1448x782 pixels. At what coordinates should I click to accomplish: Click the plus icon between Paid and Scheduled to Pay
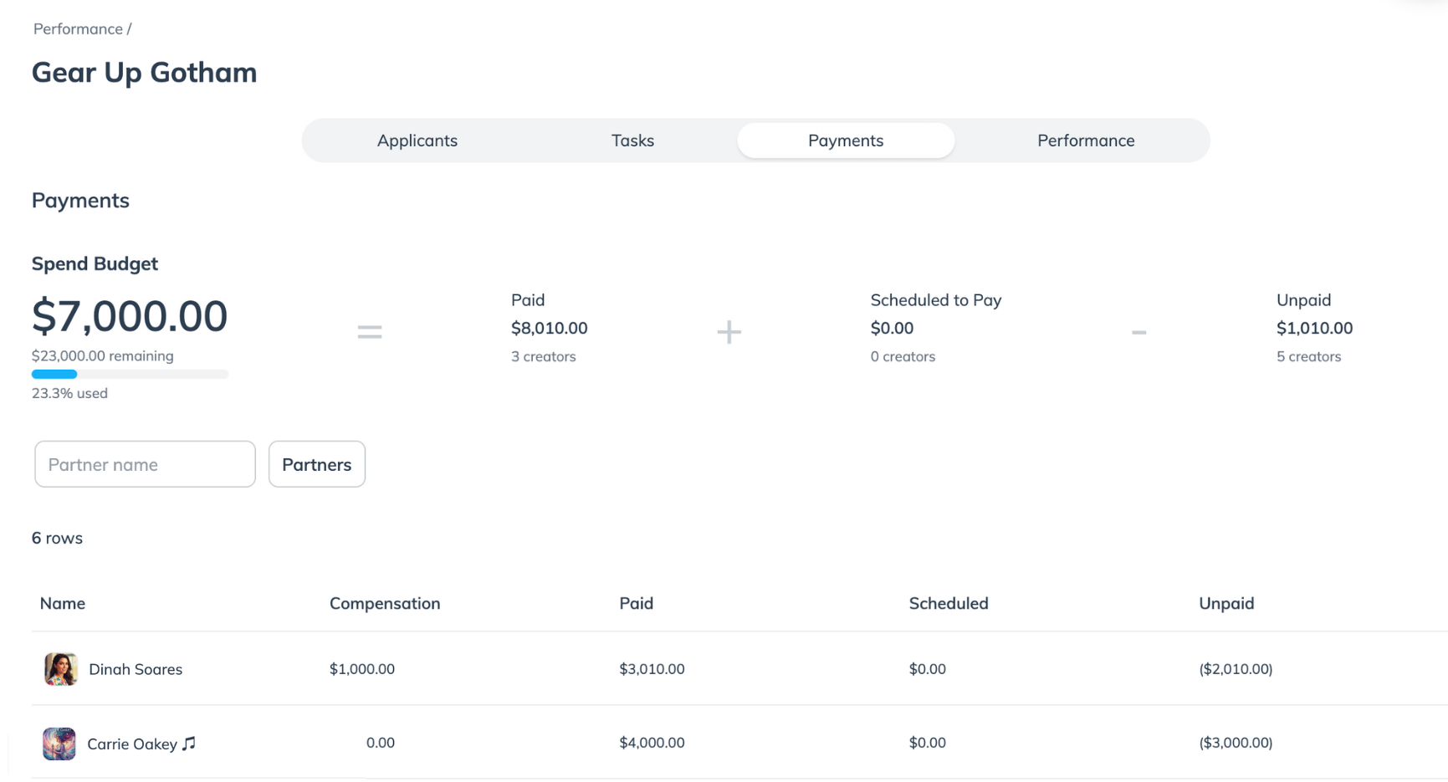[x=729, y=332]
